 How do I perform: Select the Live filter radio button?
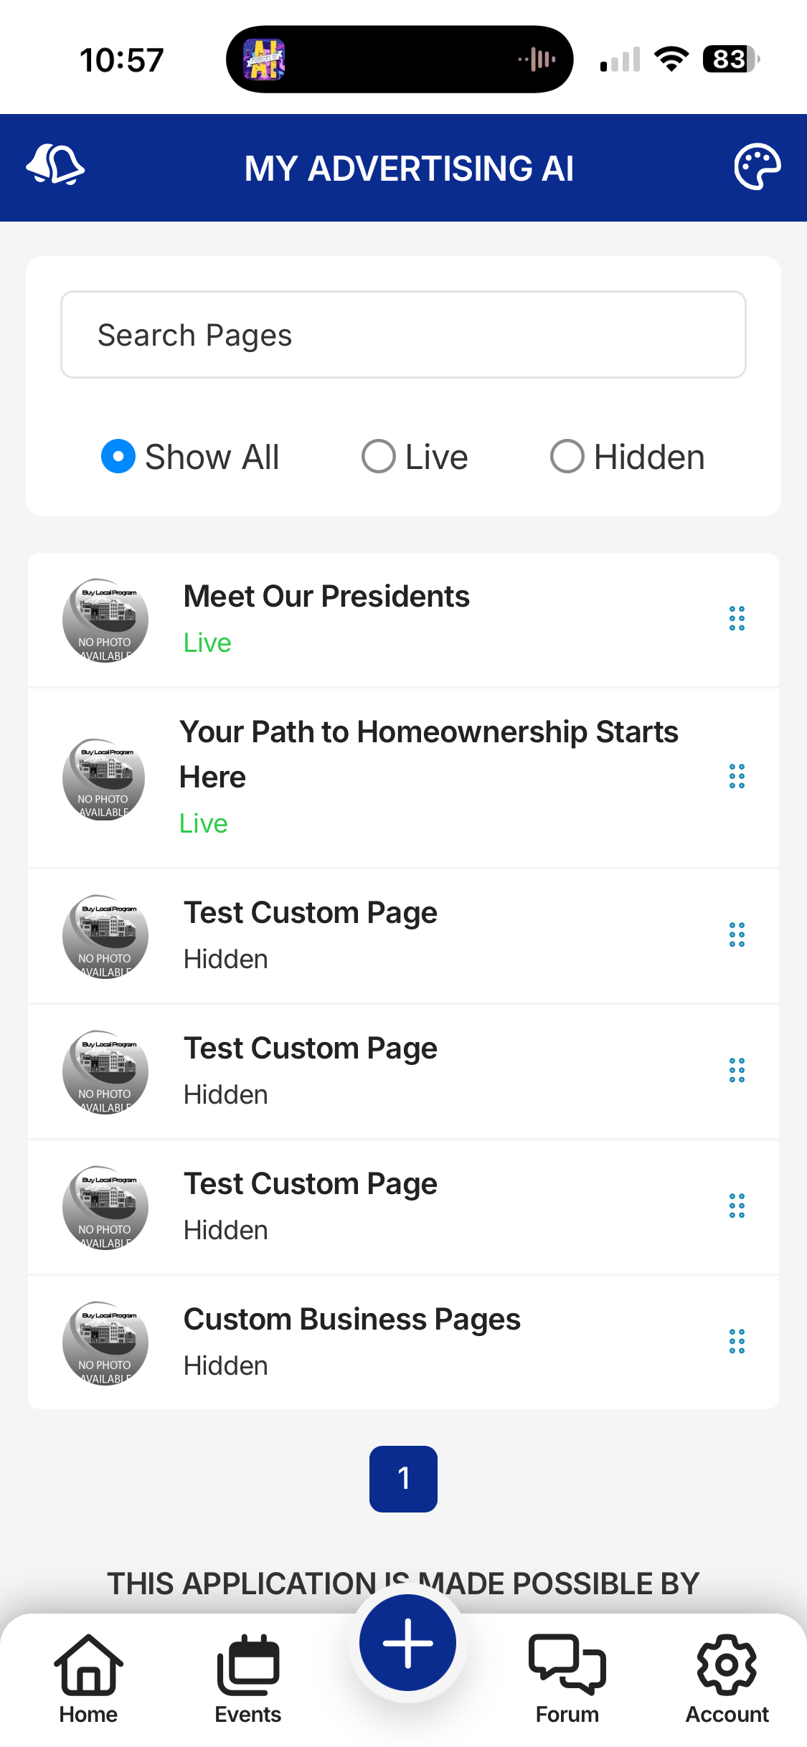379,457
